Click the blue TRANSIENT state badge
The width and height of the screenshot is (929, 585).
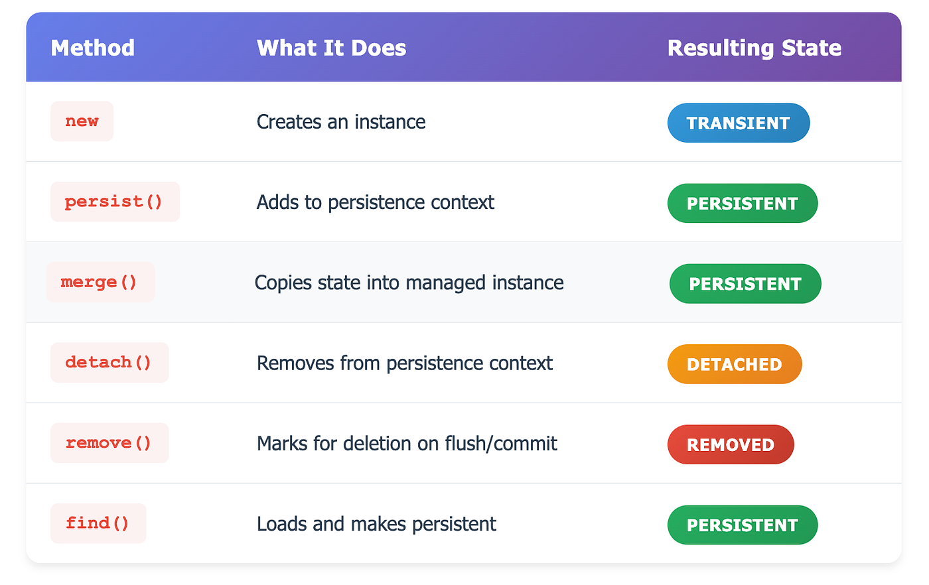click(738, 123)
